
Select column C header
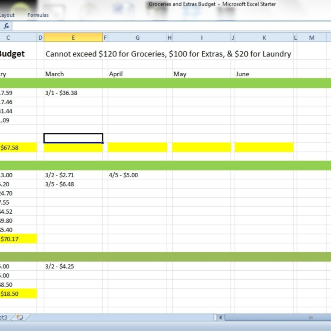[19, 37]
